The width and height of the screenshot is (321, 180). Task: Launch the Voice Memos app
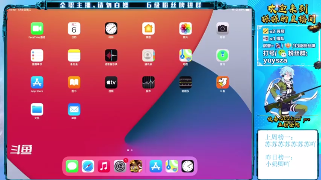pos(111,55)
